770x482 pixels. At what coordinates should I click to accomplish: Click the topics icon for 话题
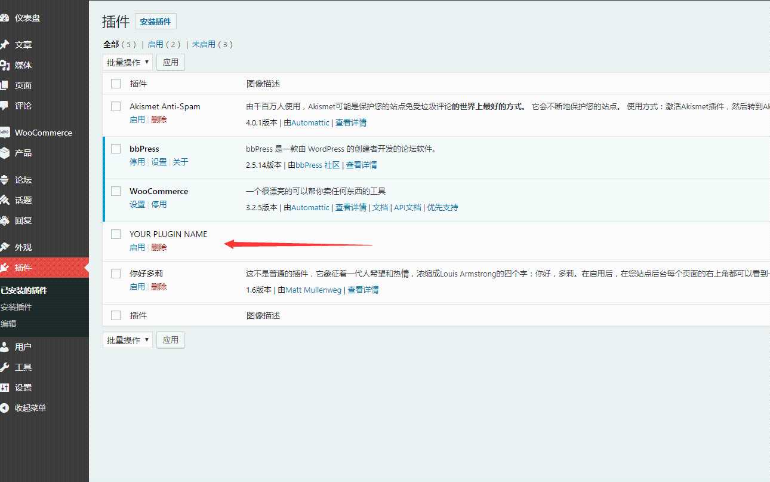coord(4,200)
